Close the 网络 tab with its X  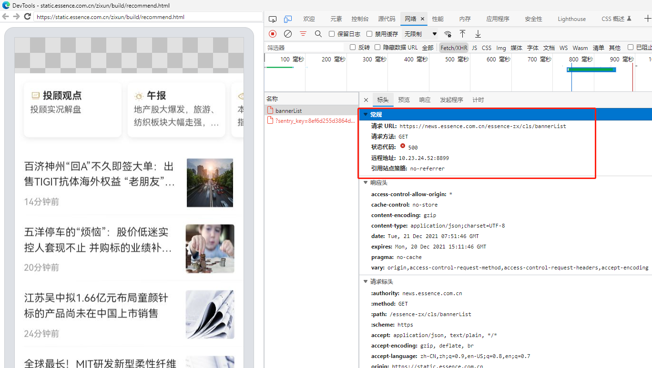pyautogui.click(x=422, y=19)
